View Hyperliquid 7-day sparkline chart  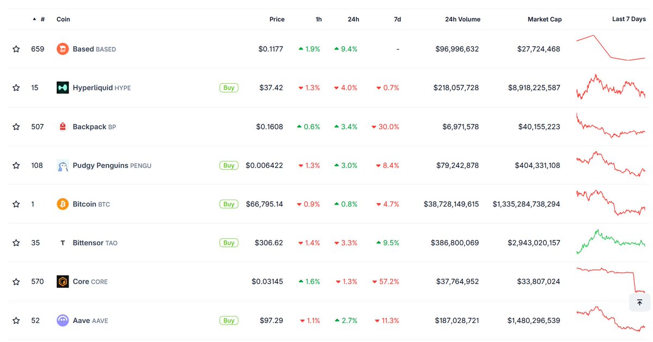coord(611,87)
